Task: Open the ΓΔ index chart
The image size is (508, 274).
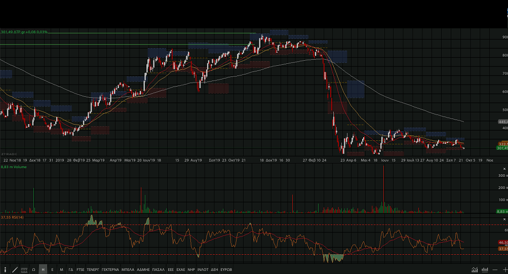Action: [71, 269]
